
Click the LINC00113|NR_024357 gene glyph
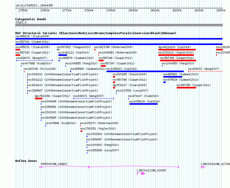(x=141, y=174)
